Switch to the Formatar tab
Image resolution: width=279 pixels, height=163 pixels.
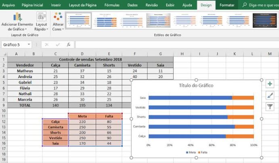[x=227, y=5]
